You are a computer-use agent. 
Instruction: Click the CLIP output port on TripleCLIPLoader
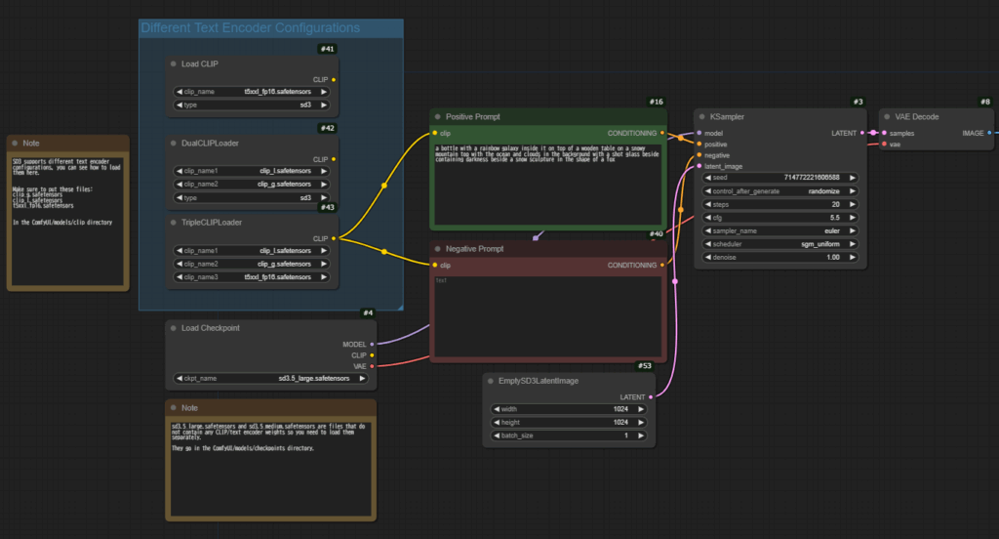click(x=334, y=238)
